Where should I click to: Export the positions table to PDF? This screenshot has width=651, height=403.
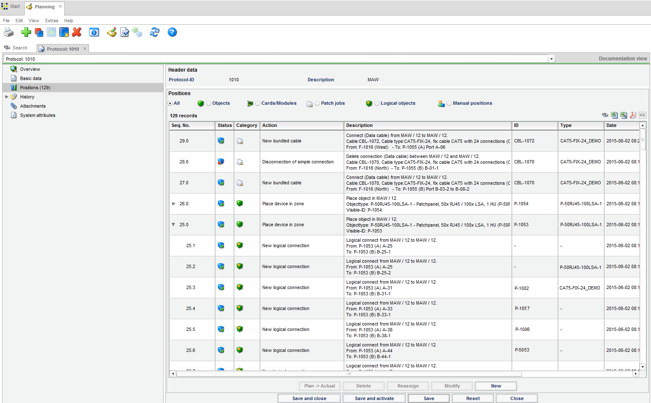click(x=633, y=115)
